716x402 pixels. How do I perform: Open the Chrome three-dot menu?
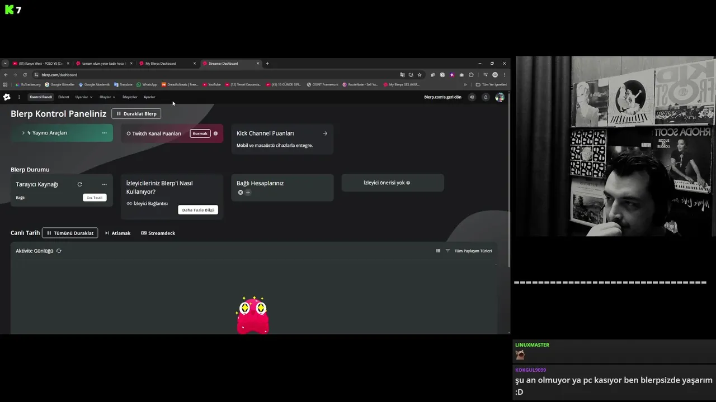(505, 75)
